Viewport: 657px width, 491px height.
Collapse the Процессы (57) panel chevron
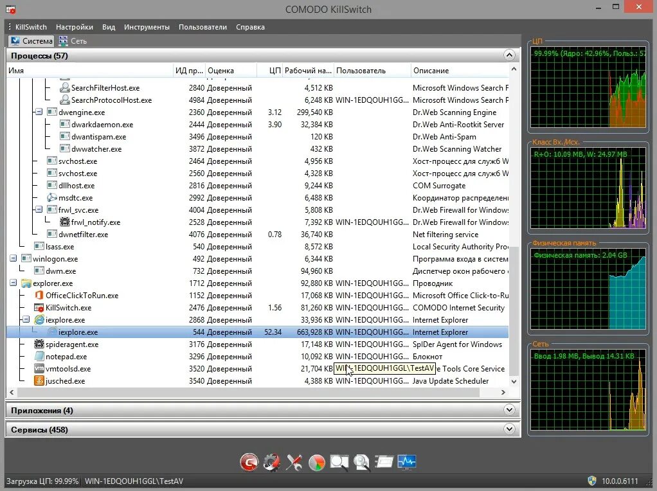pos(509,55)
